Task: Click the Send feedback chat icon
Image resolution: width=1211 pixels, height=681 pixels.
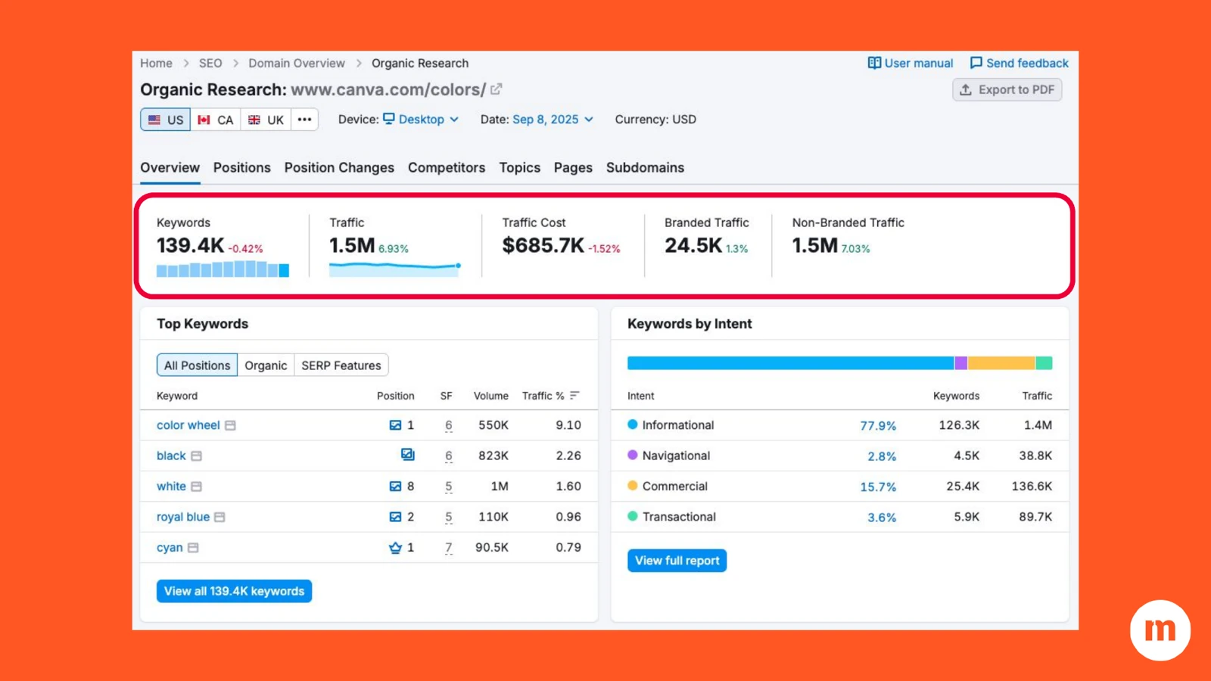Action: pos(976,63)
